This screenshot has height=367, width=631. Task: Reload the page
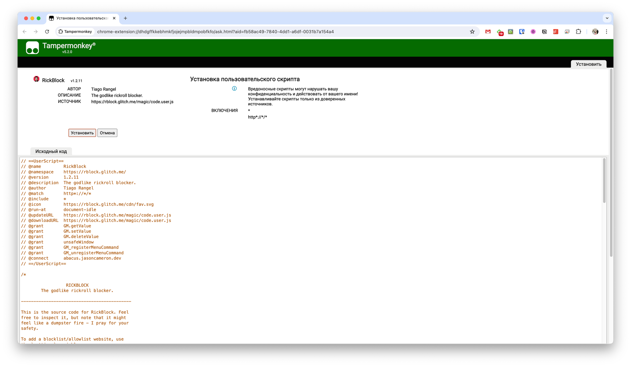(x=47, y=32)
